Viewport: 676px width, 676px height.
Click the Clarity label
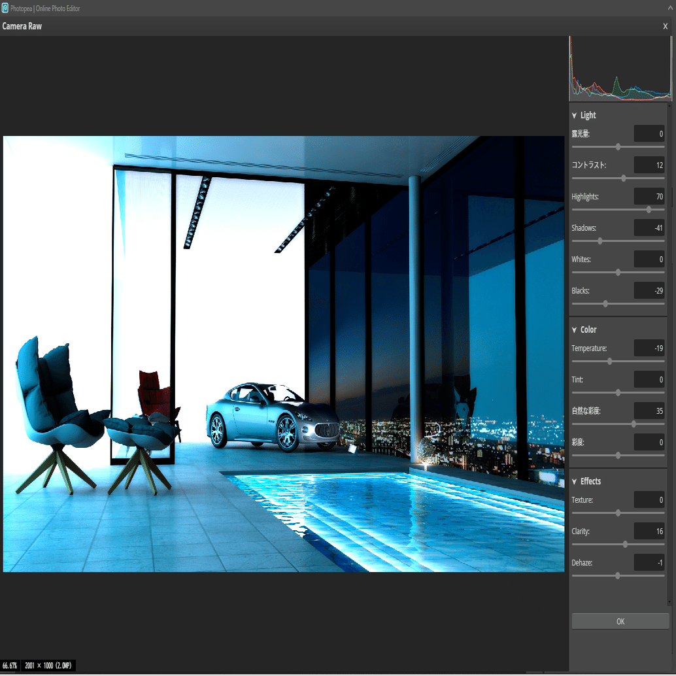581,531
